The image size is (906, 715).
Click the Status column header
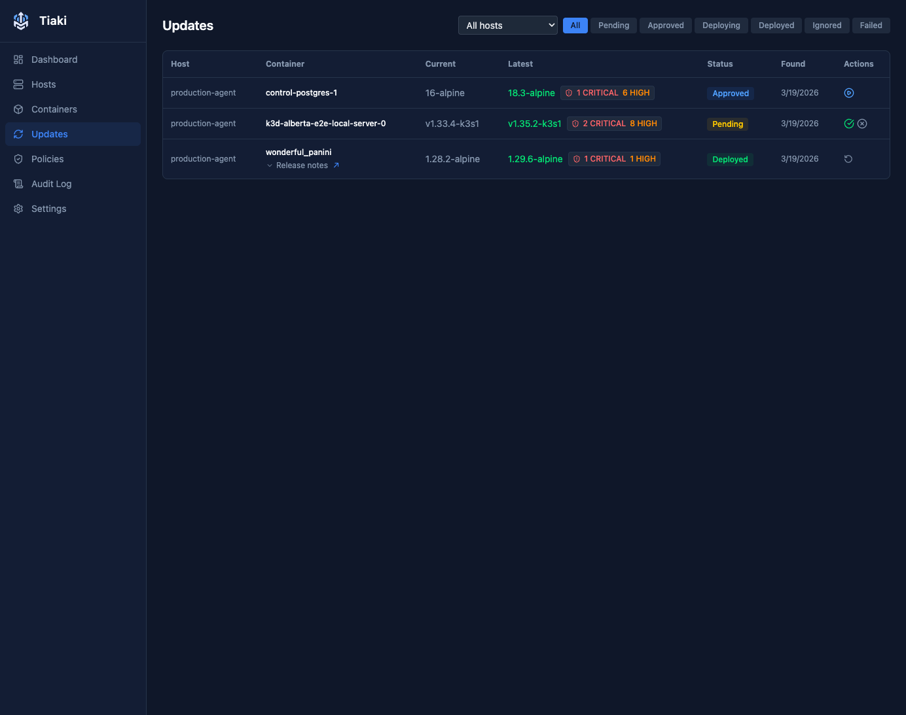720,64
